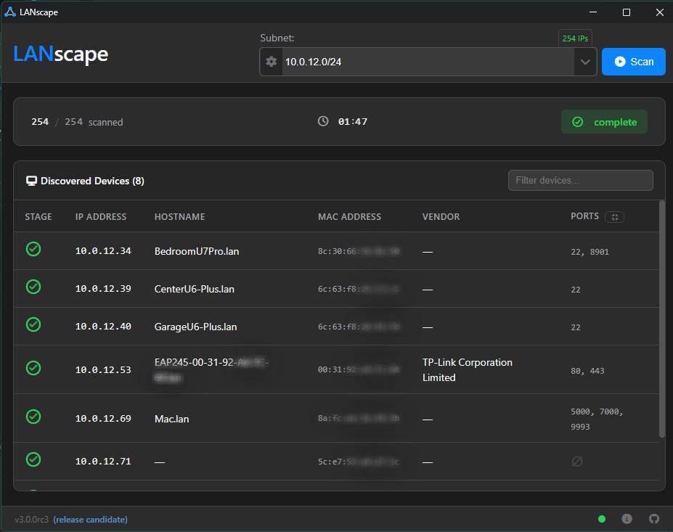673x532 pixels.
Task: Click the stage check beside 10.0.12.71
Action: [33, 459]
